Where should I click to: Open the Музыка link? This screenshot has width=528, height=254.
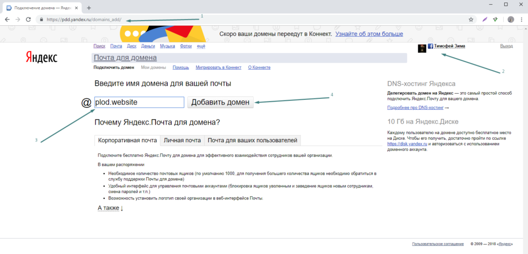coord(168,46)
